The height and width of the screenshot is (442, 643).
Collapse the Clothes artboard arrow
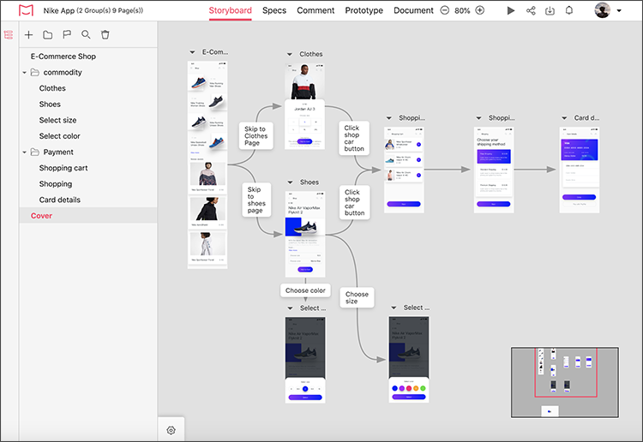tap(290, 55)
